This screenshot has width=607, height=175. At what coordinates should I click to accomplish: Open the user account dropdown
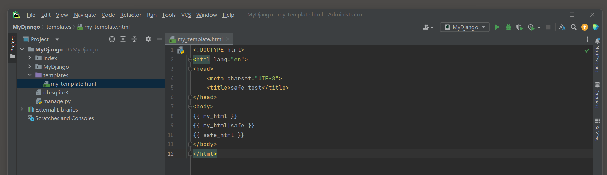428,27
